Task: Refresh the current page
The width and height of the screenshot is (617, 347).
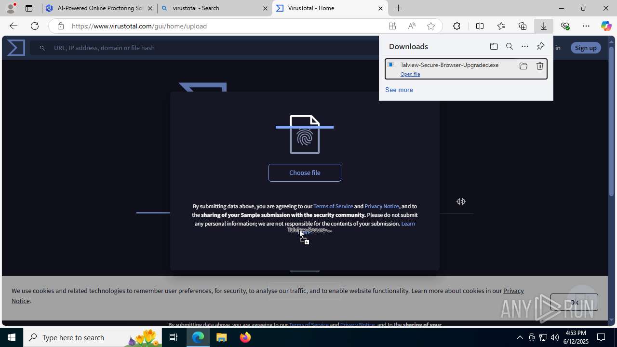Action: pyautogui.click(x=35, y=26)
